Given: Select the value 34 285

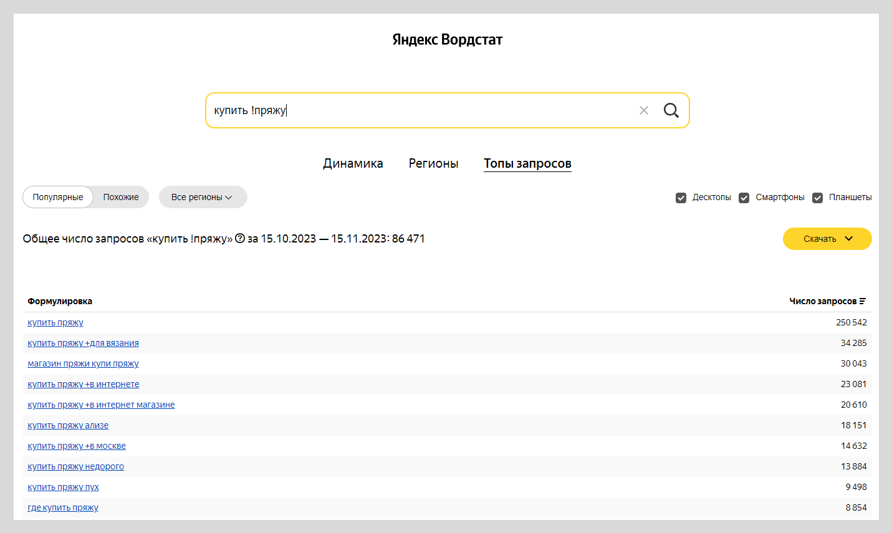Looking at the screenshot, I should coord(854,343).
